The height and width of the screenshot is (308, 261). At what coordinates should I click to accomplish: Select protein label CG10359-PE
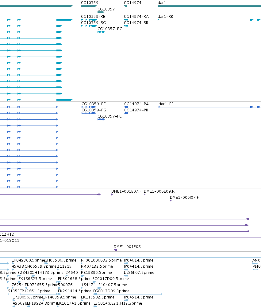point(94,104)
